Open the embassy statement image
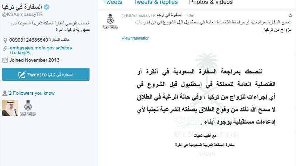Image resolution: width=296 pixels, height=166 pixels. coord(206,106)
